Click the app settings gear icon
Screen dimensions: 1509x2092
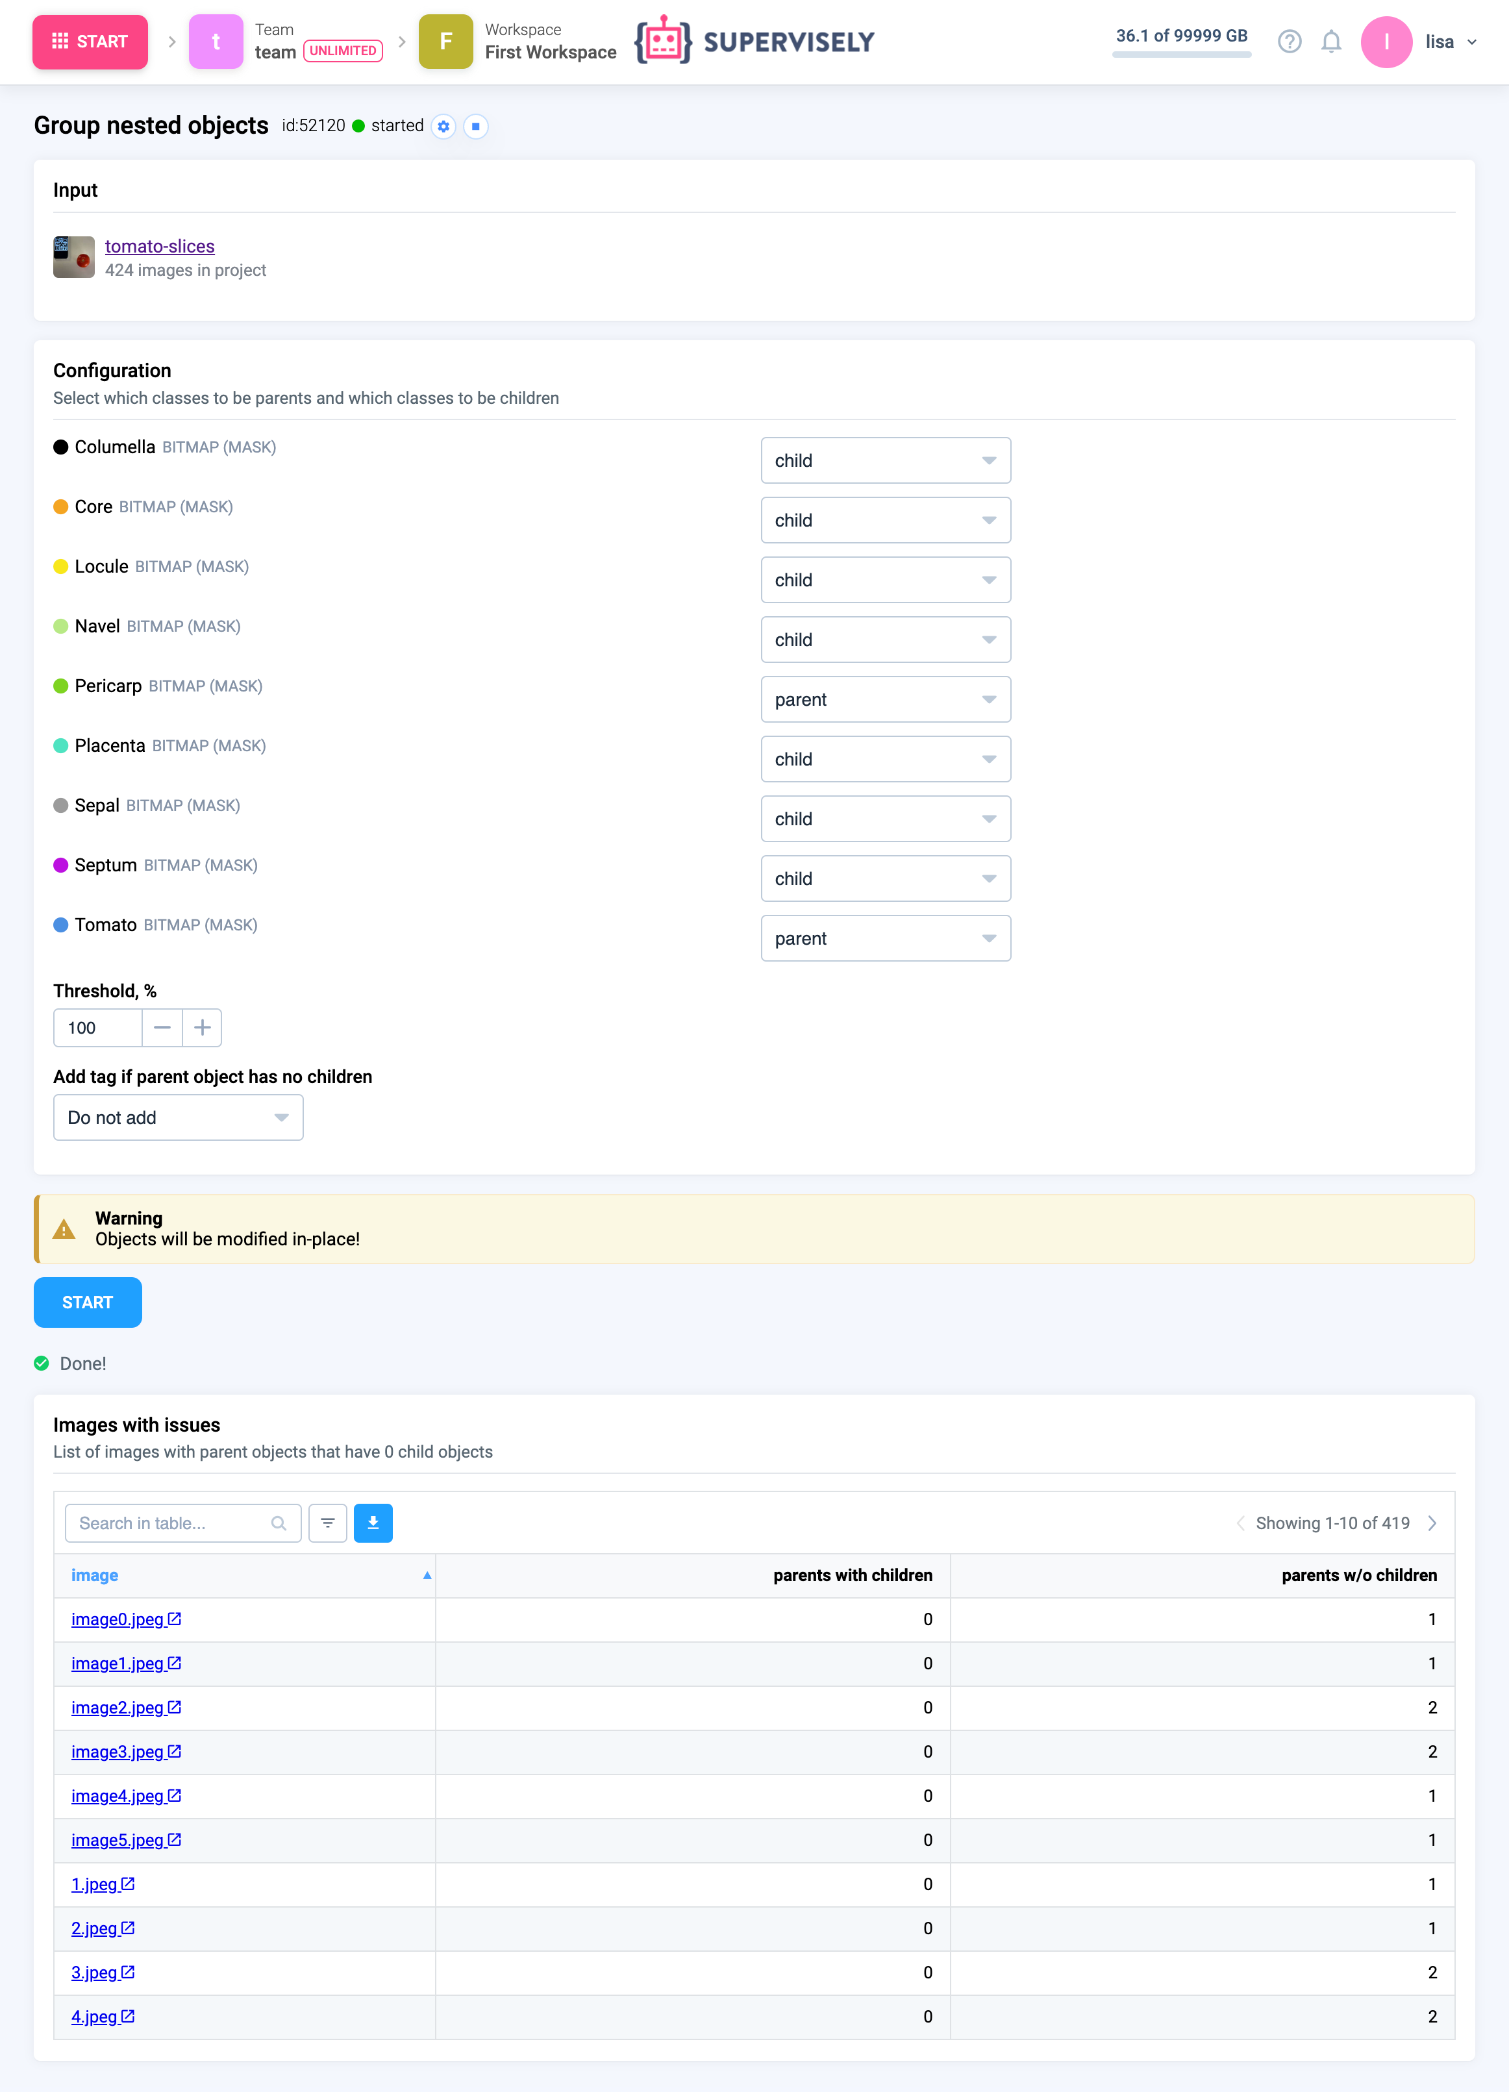[443, 127]
